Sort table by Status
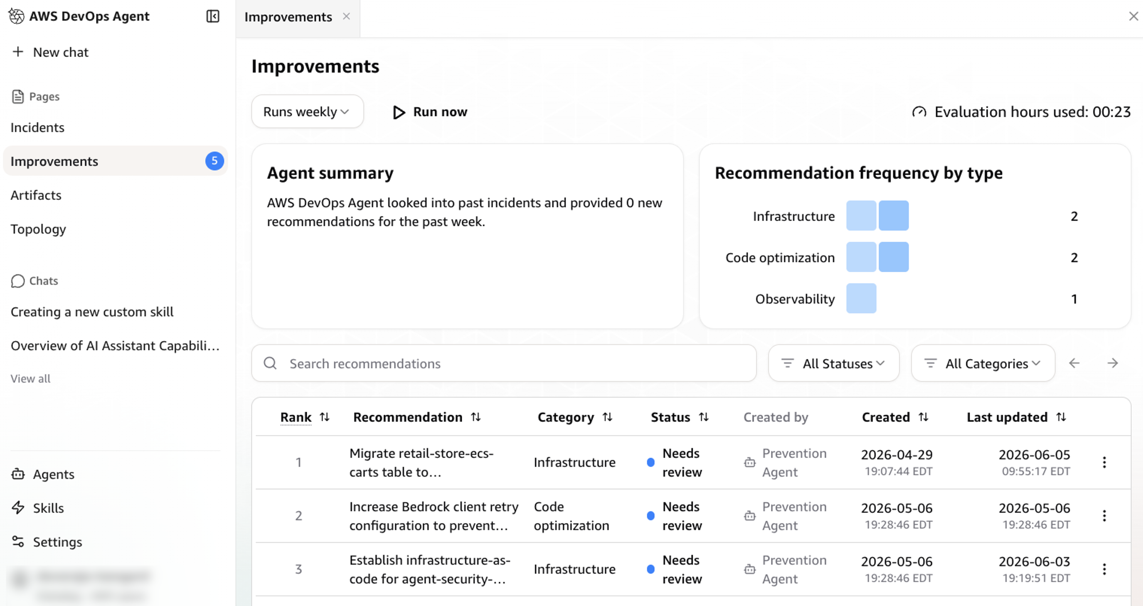The image size is (1143, 606). (x=704, y=417)
